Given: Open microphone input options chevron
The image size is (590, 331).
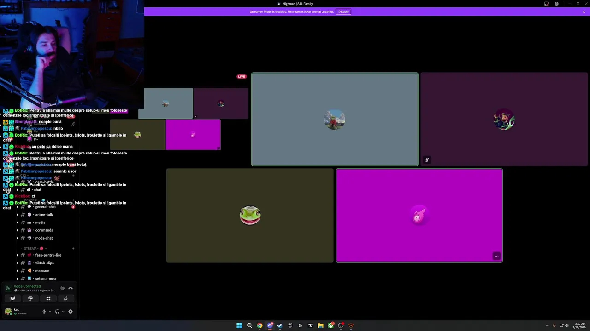Looking at the screenshot, I should pyautogui.click(x=50, y=312).
